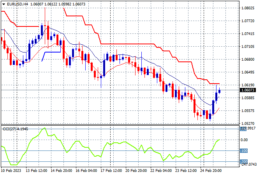
Task: Click the 127 CCI level marker
Action: pyautogui.click(x=243, y=129)
